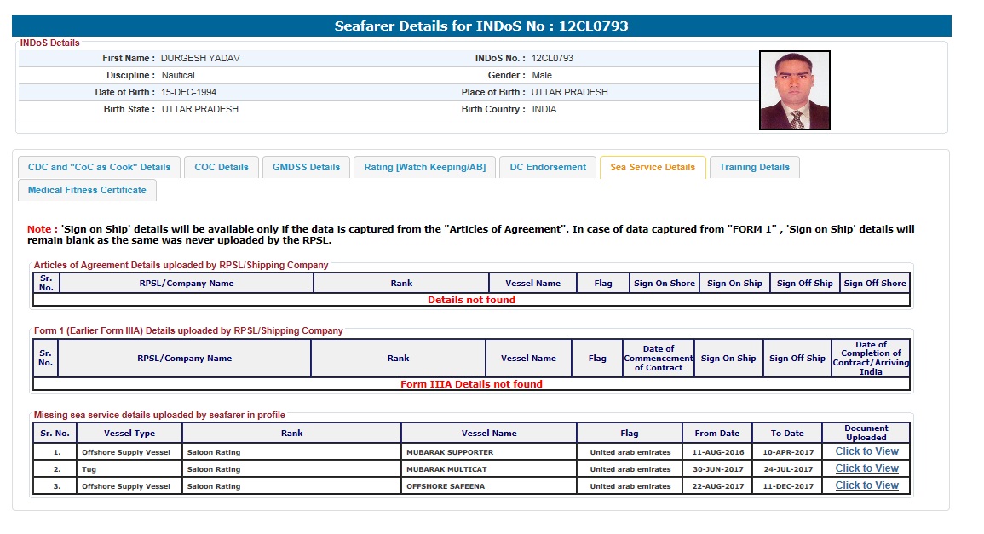984x534 pixels.
Task: Click the To Date column header
Action: pos(787,433)
